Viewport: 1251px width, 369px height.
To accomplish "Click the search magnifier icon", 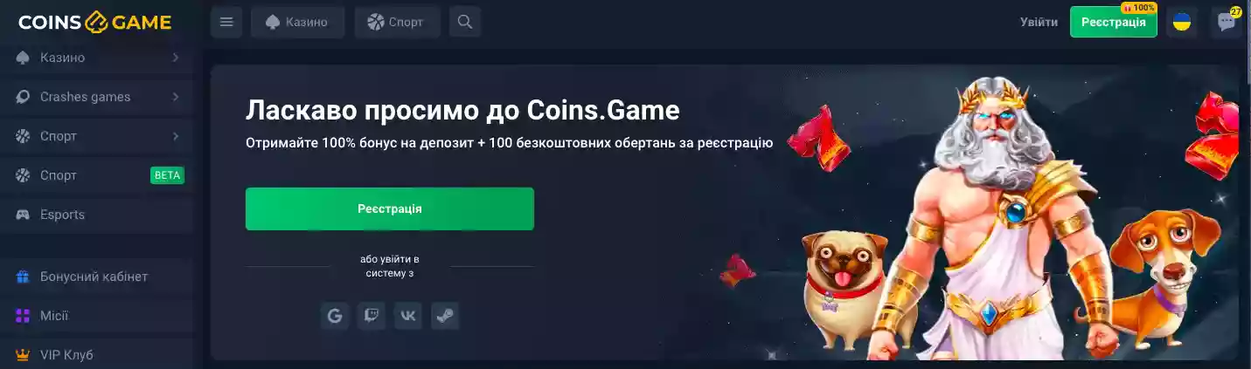I will (465, 22).
